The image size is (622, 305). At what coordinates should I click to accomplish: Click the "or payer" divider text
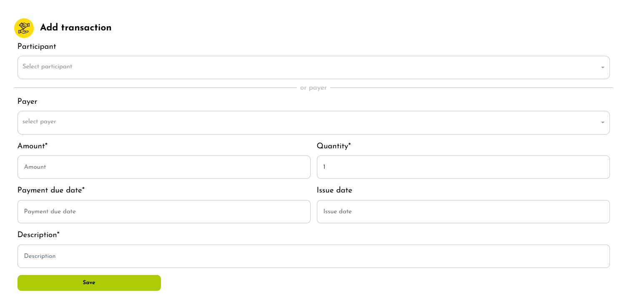[313, 88]
